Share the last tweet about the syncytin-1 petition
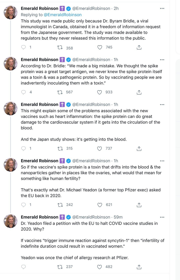This screenshot has height=280, width=180. (x=139, y=267)
